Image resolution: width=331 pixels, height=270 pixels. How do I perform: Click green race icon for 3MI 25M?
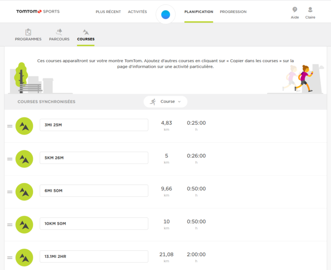click(x=24, y=126)
